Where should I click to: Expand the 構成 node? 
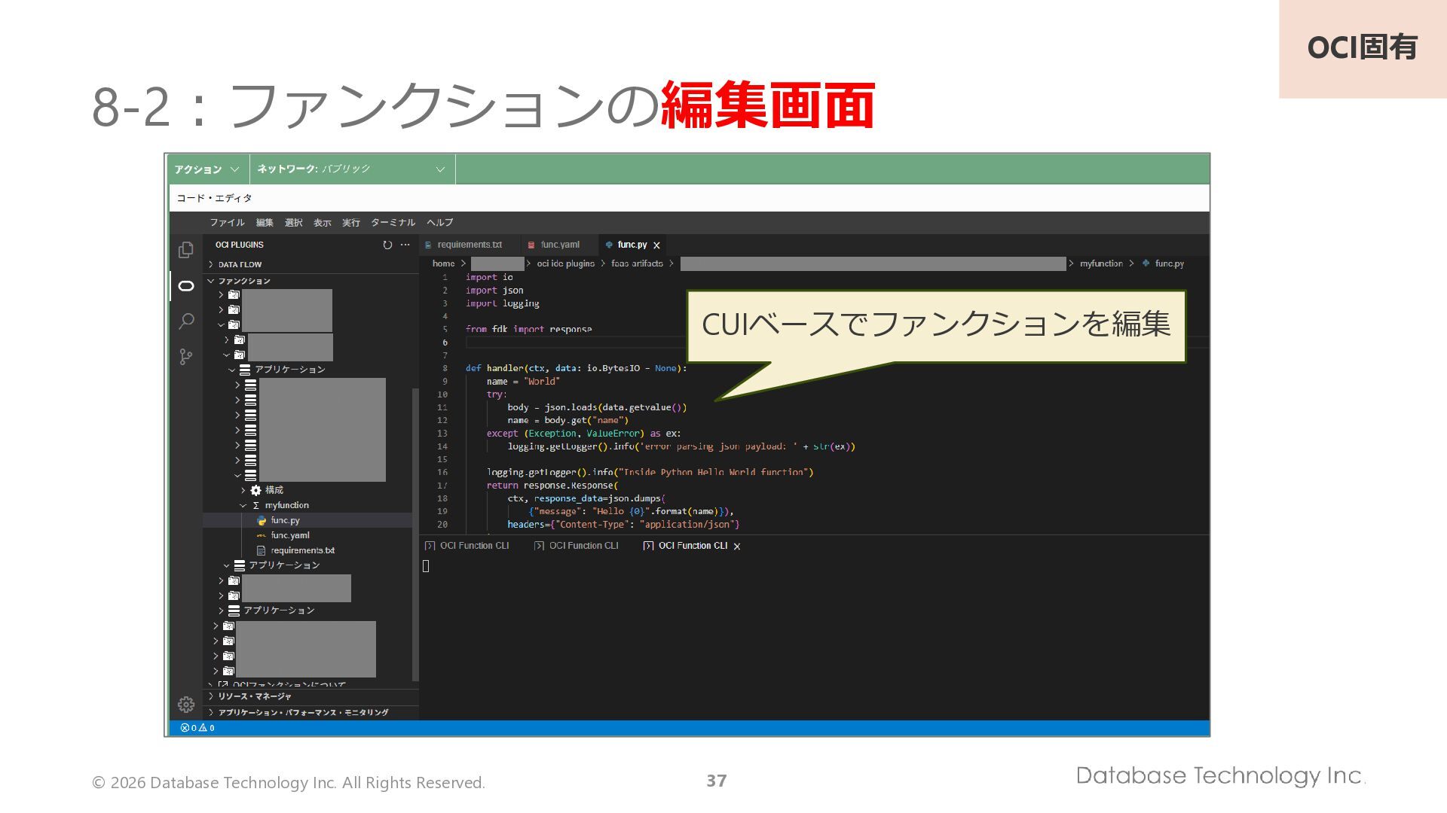[243, 490]
